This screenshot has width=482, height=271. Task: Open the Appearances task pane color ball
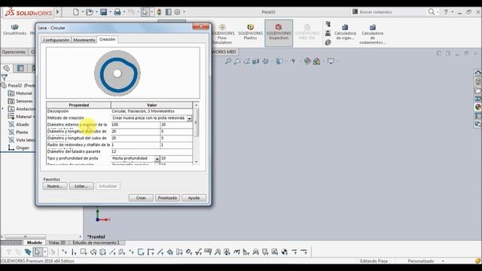pyautogui.click(x=478, y=107)
